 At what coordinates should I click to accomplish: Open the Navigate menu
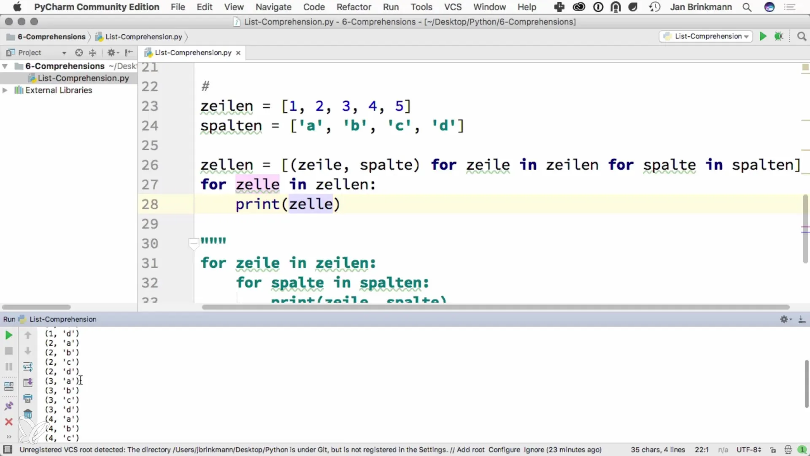273,7
